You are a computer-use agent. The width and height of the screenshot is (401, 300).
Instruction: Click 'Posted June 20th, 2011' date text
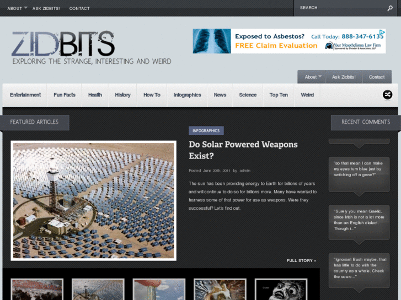pyautogui.click(x=210, y=171)
